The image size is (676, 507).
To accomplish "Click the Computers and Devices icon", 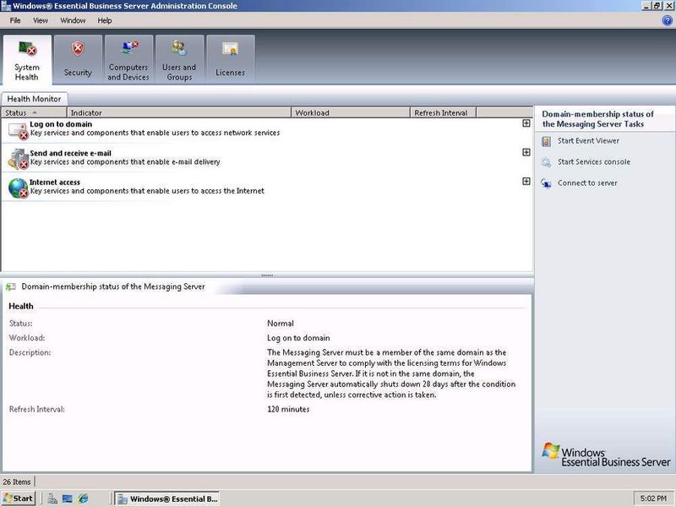I will pyautogui.click(x=129, y=47).
